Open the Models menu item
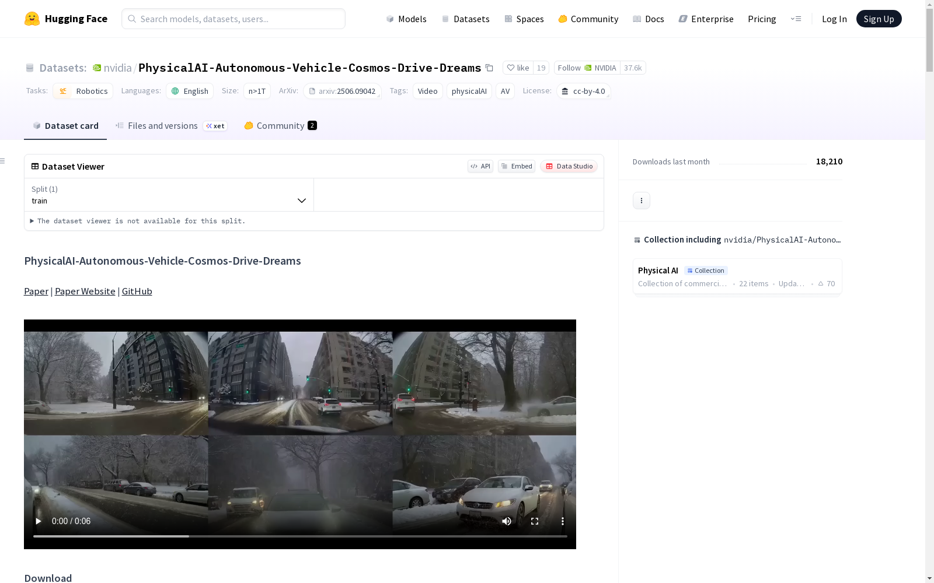Image resolution: width=934 pixels, height=583 pixels. 406,19
